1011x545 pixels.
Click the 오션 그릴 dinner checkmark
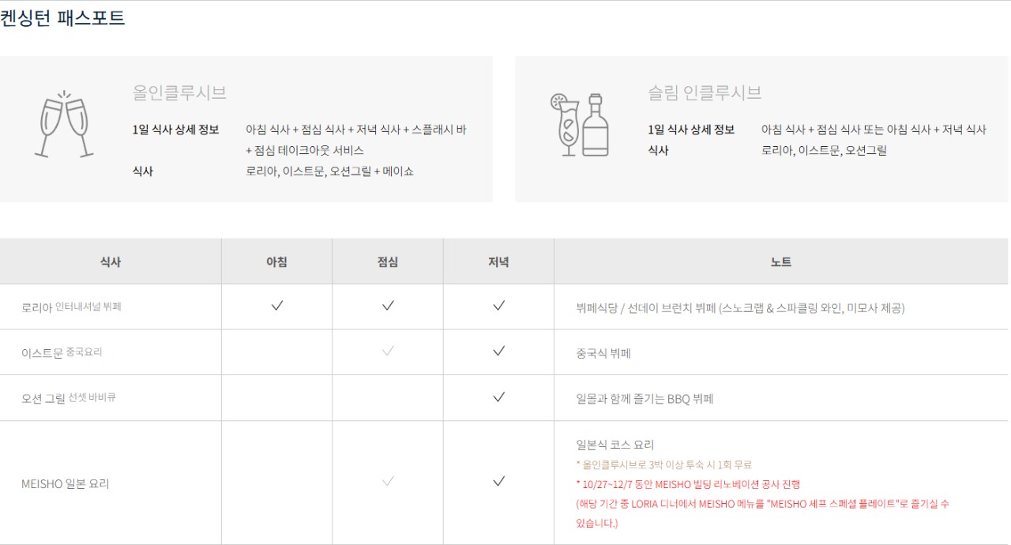point(498,397)
